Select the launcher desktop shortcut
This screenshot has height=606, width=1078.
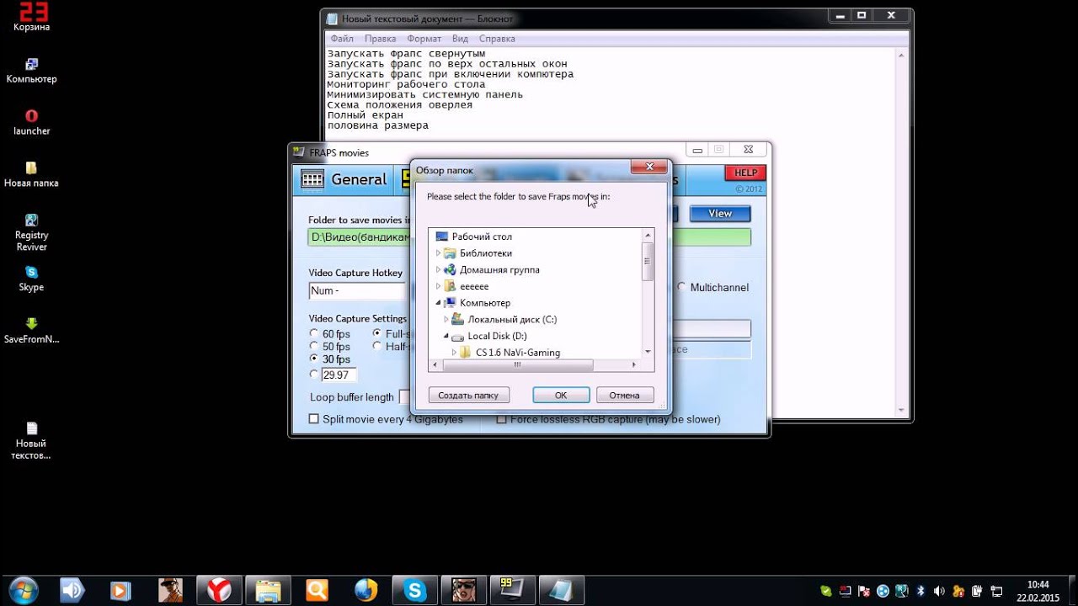[31, 123]
